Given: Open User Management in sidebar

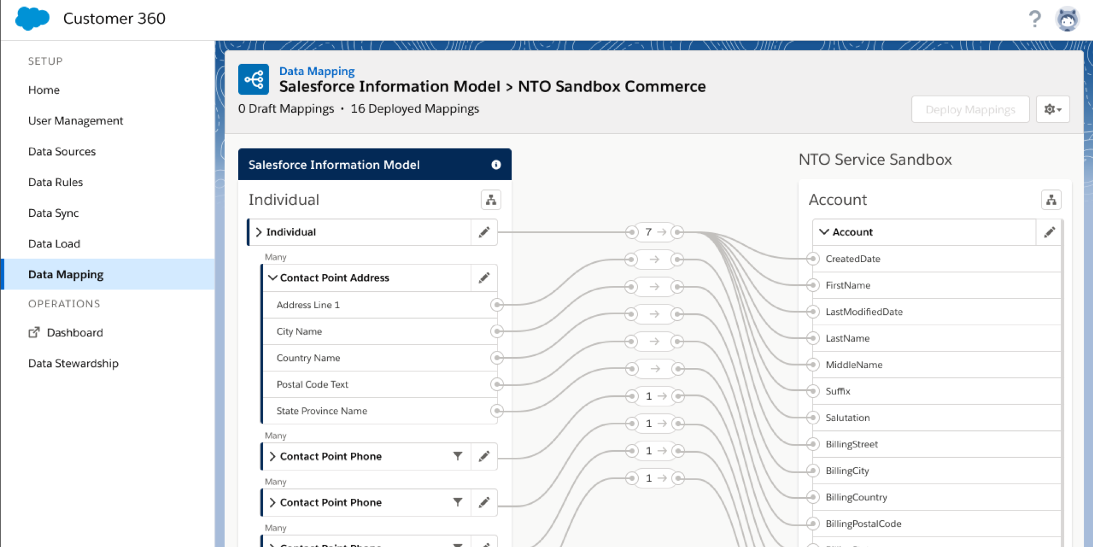Looking at the screenshot, I should pyautogui.click(x=76, y=120).
